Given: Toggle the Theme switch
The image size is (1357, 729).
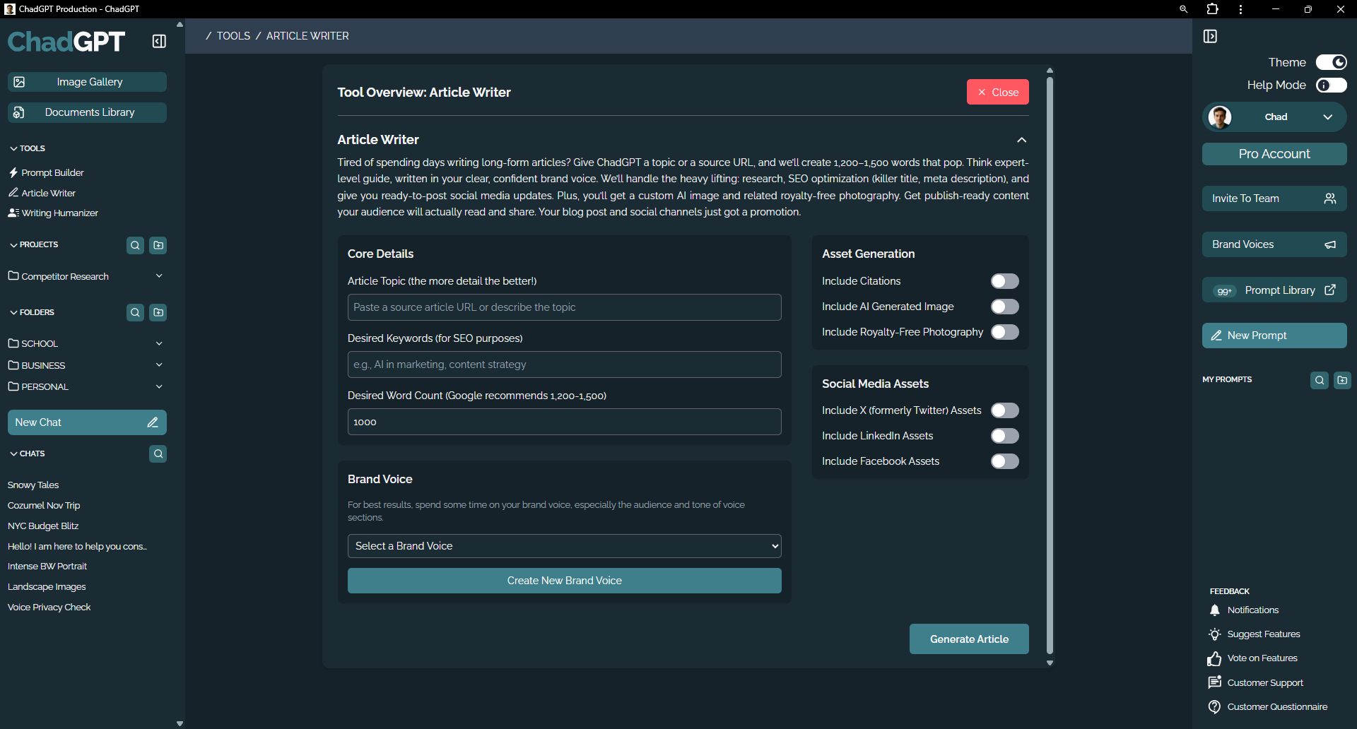Looking at the screenshot, I should [1332, 62].
